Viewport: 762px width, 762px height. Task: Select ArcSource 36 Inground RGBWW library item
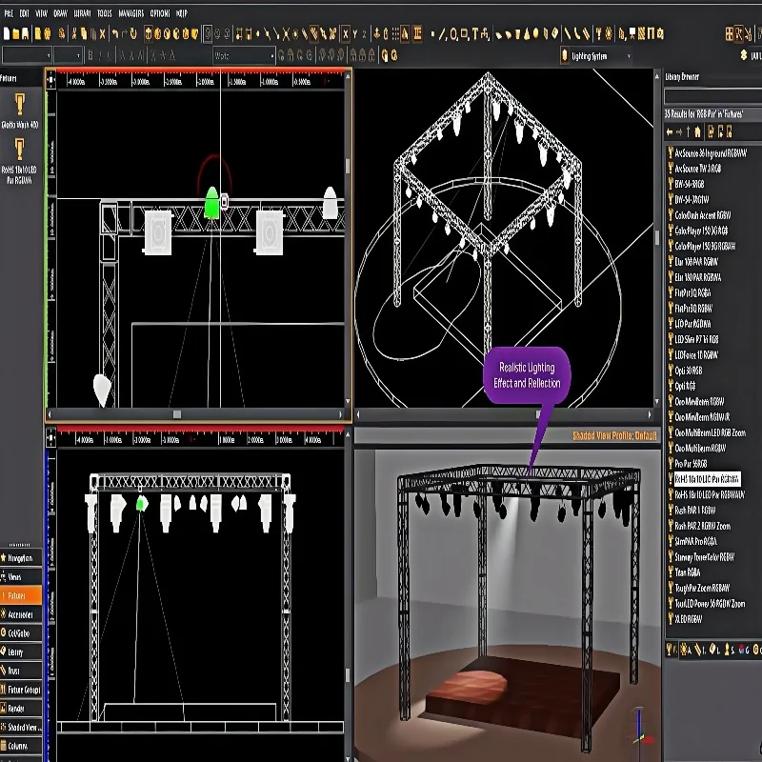(x=706, y=153)
